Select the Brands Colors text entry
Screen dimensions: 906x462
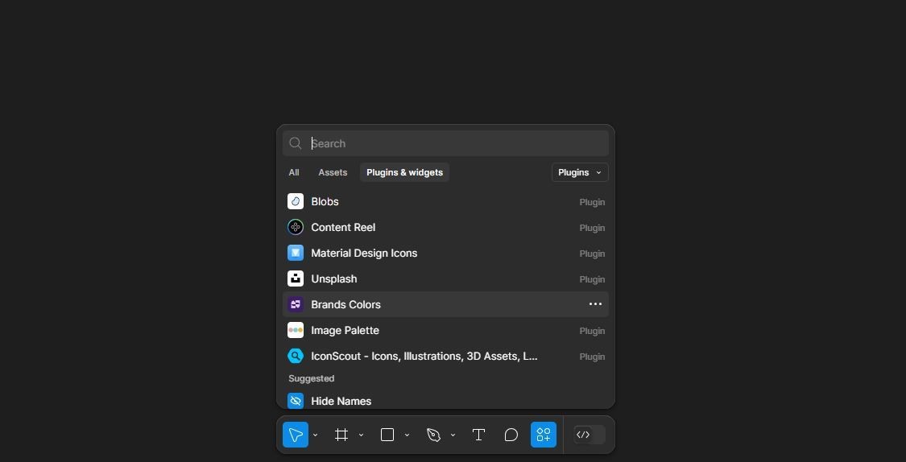(345, 304)
